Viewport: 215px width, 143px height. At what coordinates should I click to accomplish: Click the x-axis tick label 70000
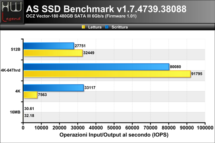[x=150, y=128]
